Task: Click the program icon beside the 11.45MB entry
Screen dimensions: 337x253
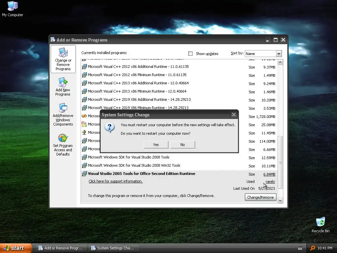Action: coord(84,132)
